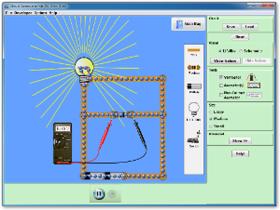Screen dimensions: 280x210
Task: Enable the Voltmeter checkbox
Action: 221,77
